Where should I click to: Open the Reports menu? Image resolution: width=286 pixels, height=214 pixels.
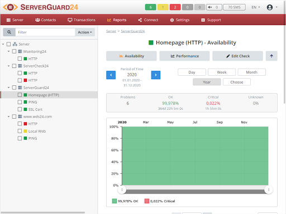117,20
